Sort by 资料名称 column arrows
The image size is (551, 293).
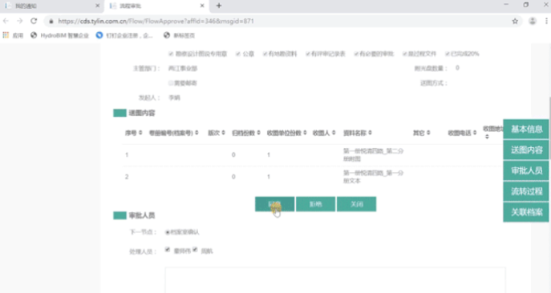370,133
